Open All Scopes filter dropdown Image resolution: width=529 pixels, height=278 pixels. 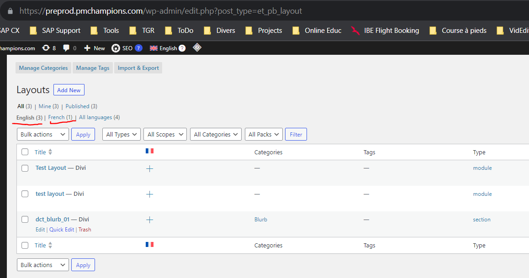pyautogui.click(x=165, y=134)
